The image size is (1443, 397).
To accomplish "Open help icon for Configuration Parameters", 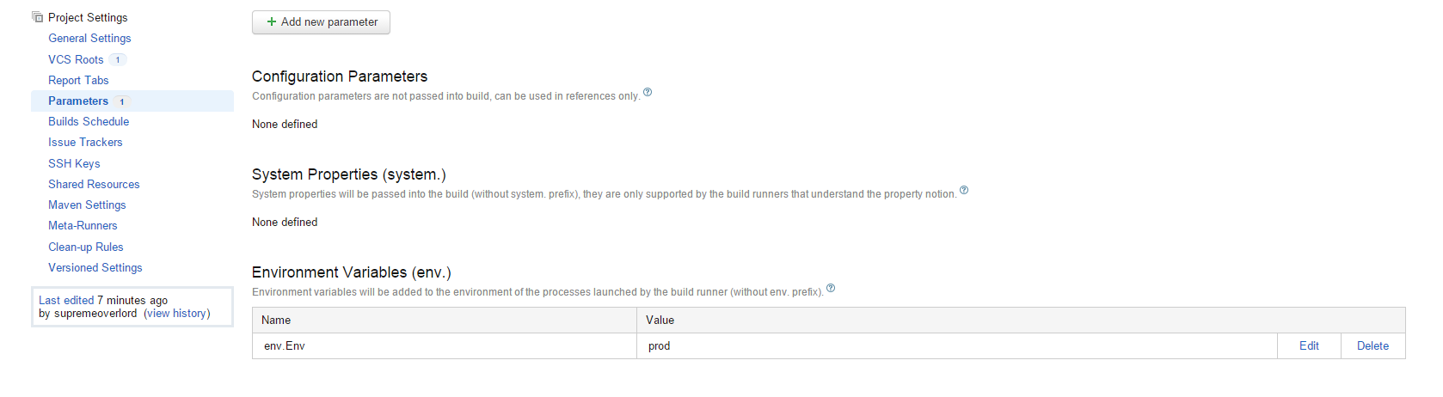I will click(x=648, y=92).
